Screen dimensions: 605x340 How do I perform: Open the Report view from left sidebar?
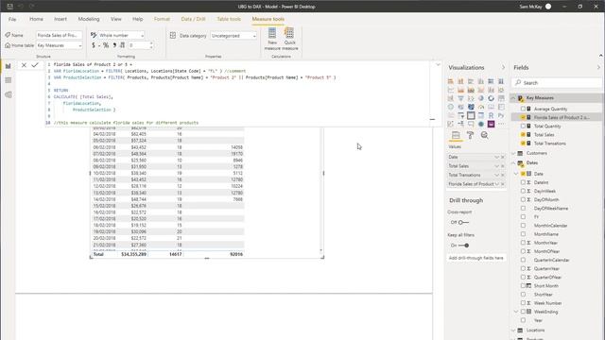click(x=9, y=66)
